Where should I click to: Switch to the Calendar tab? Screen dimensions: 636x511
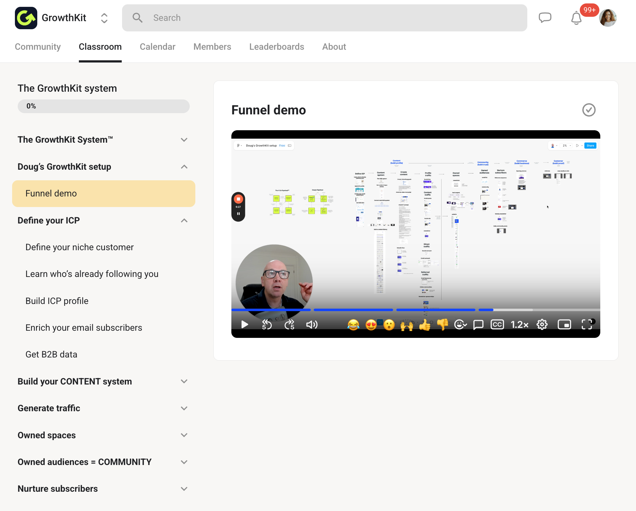(x=157, y=47)
